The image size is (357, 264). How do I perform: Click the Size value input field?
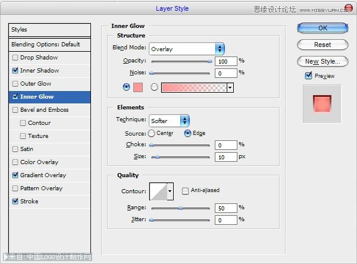click(226, 156)
